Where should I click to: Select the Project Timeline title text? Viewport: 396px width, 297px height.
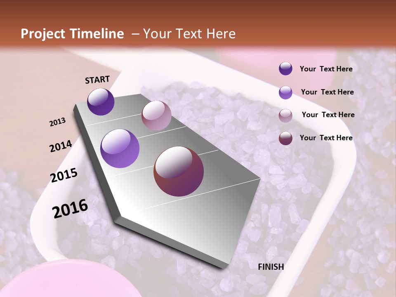(73, 35)
